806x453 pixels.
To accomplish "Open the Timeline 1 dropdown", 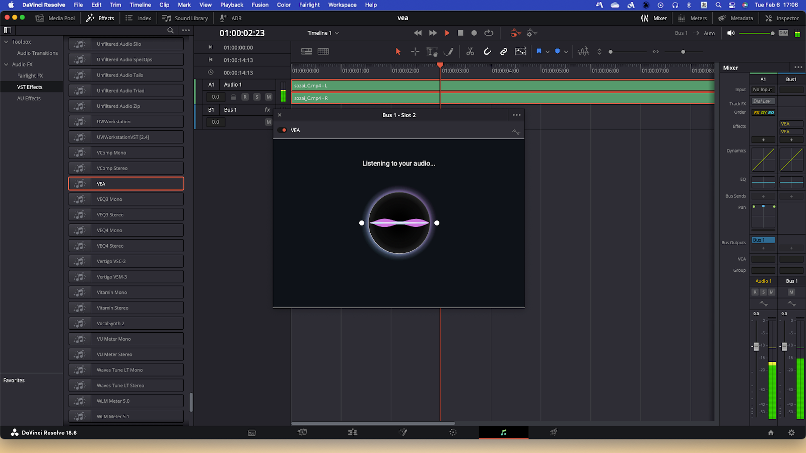I will (x=323, y=33).
